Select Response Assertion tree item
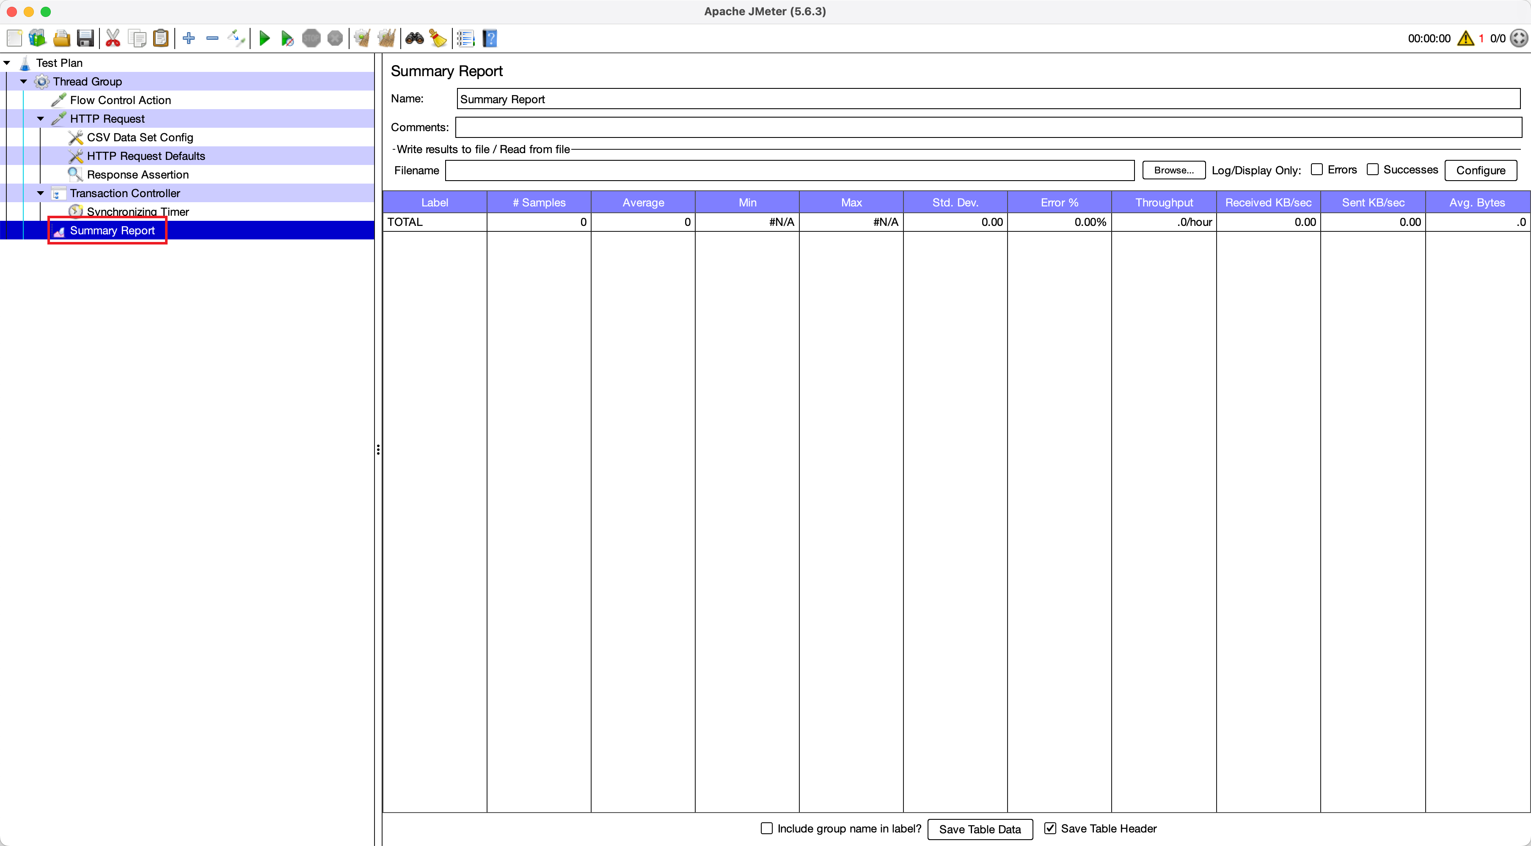The height and width of the screenshot is (846, 1531). (137, 175)
